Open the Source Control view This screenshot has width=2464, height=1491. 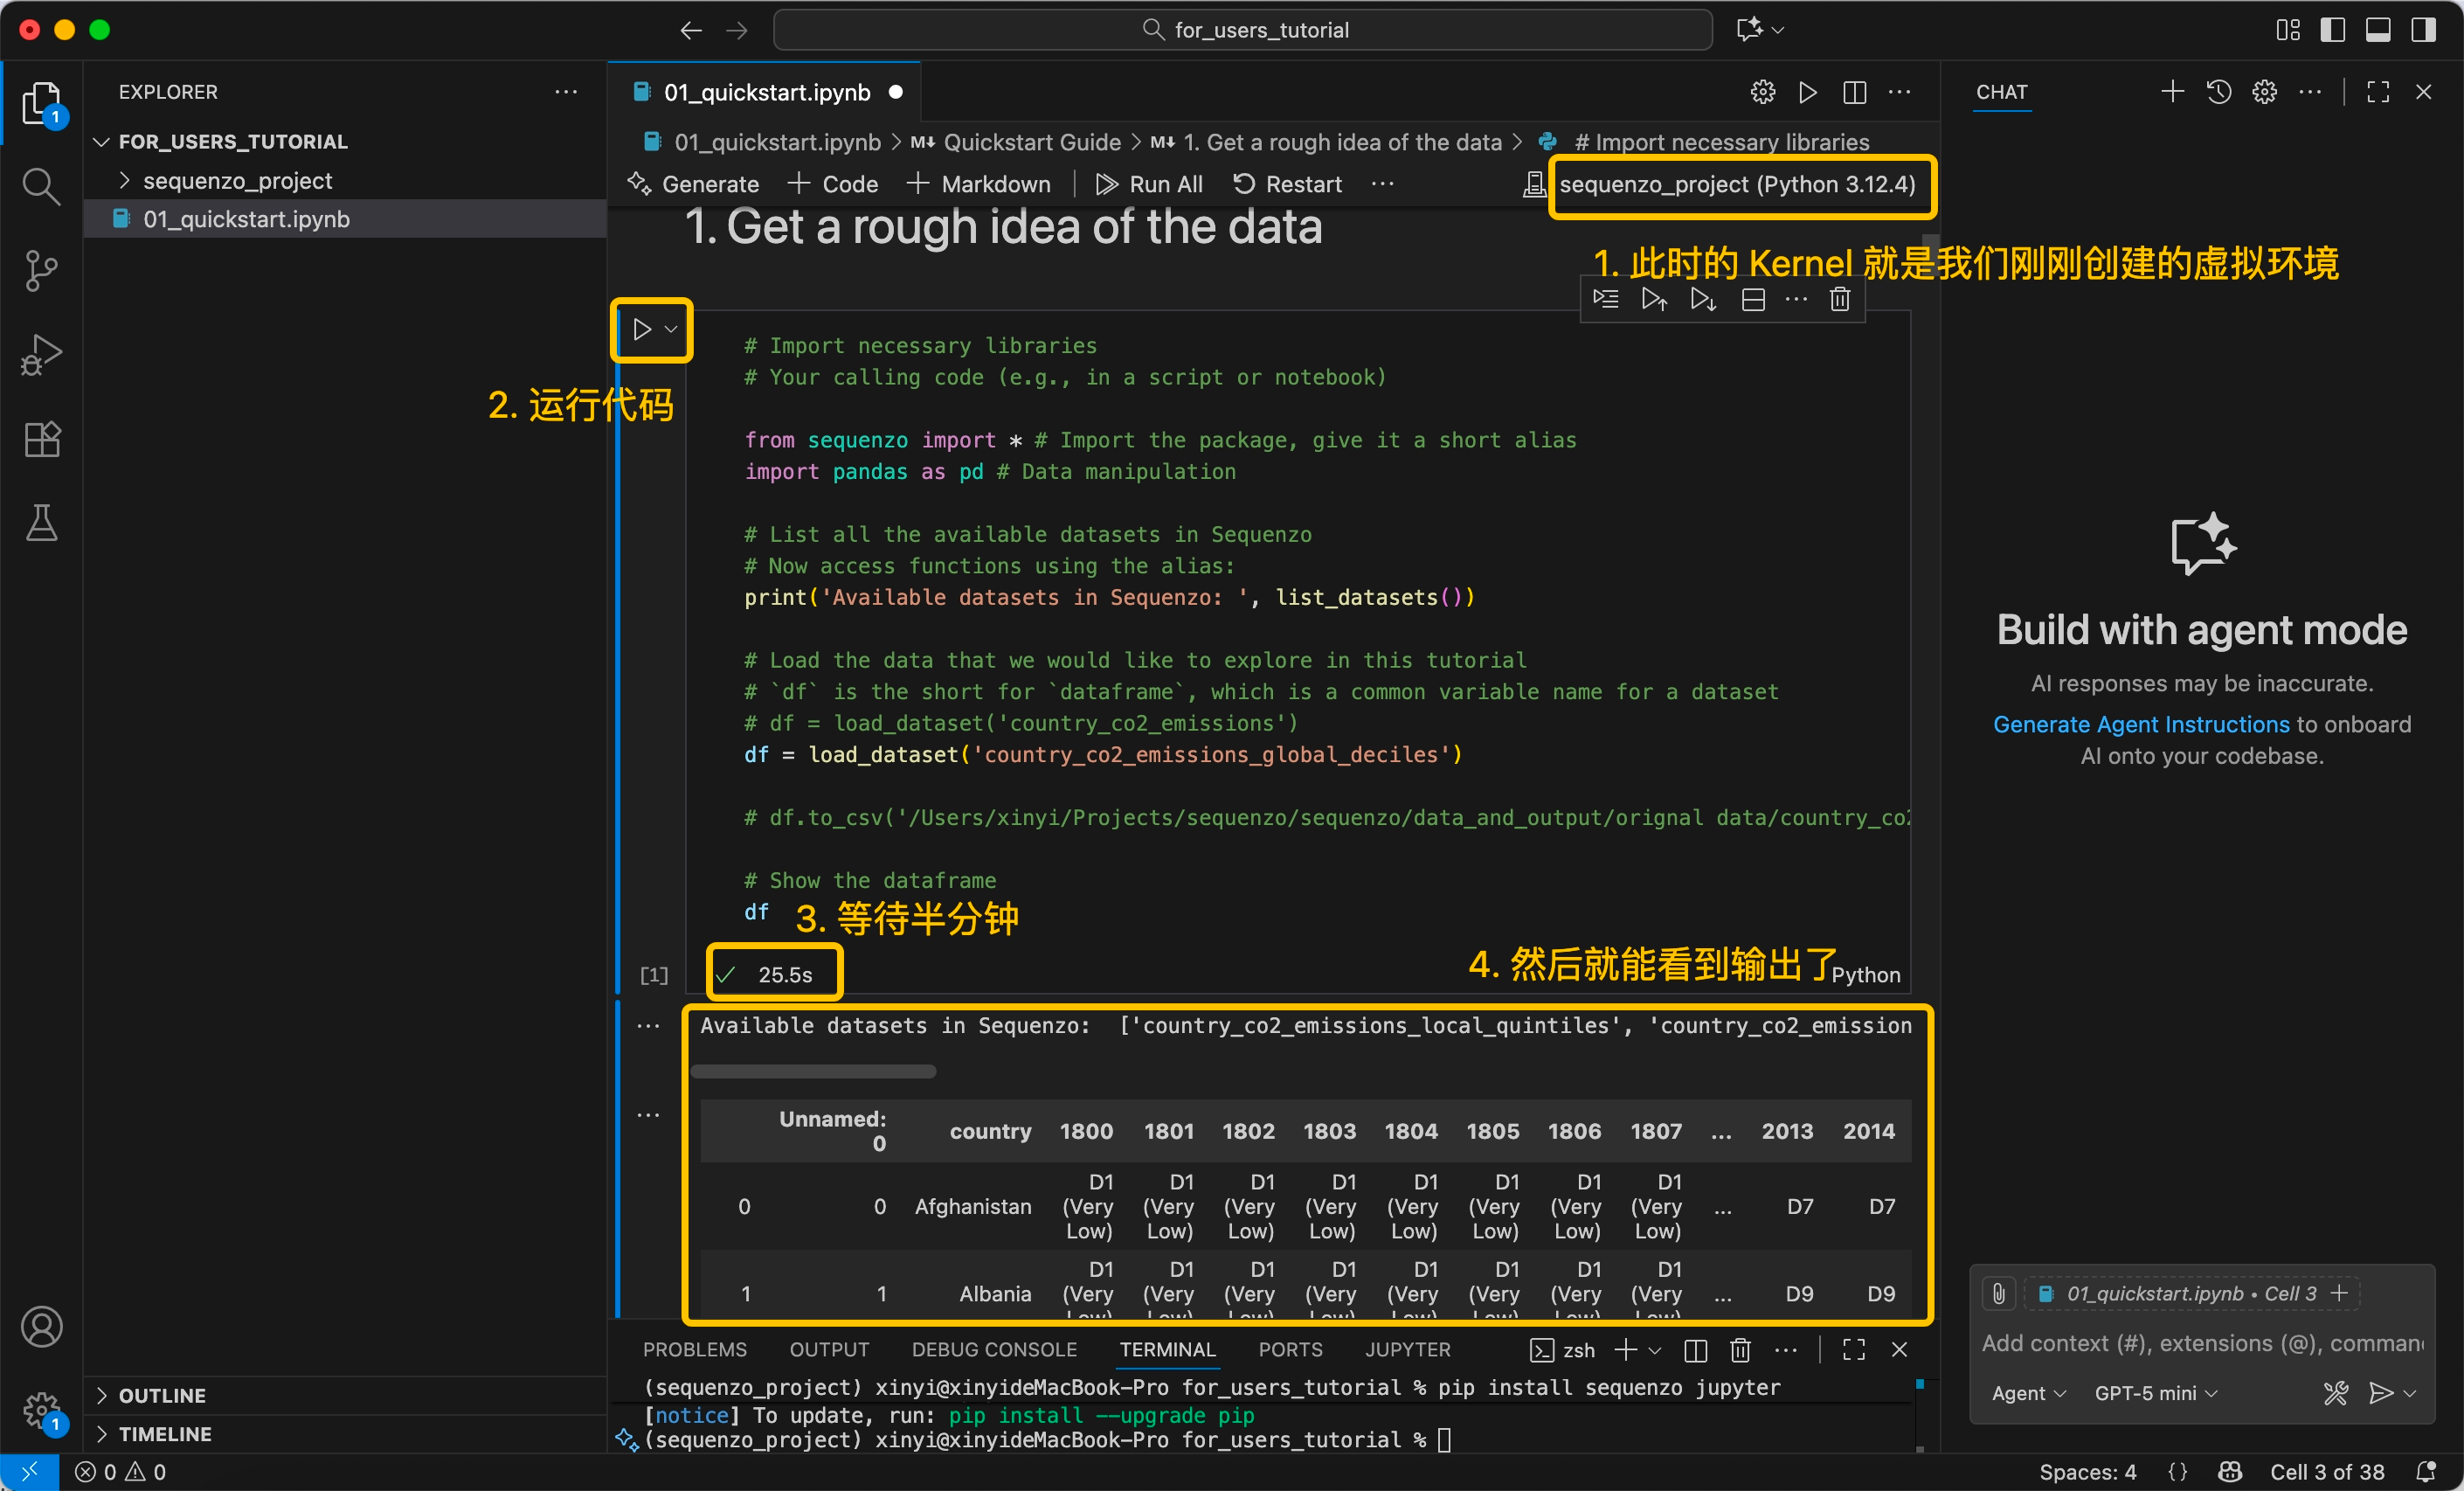(41, 270)
